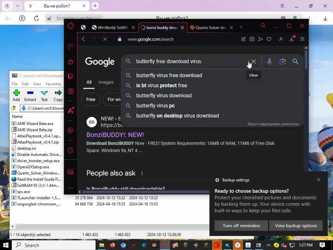The width and height of the screenshot is (333, 250).
Task: Open the 7-Zip View menu
Action: pos(37,84)
